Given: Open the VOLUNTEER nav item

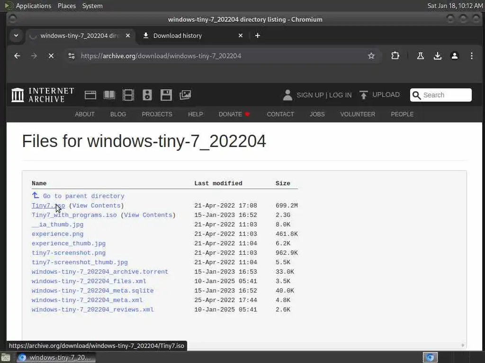Looking at the screenshot, I should point(358,114).
